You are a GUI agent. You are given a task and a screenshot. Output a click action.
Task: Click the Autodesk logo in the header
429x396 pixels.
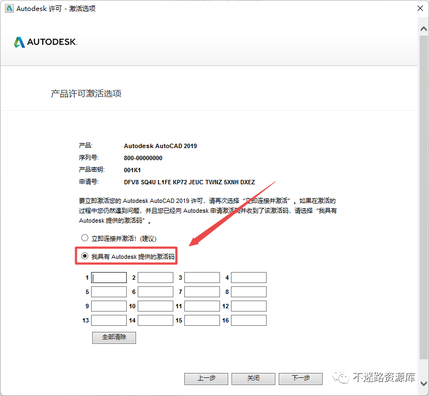[46, 42]
